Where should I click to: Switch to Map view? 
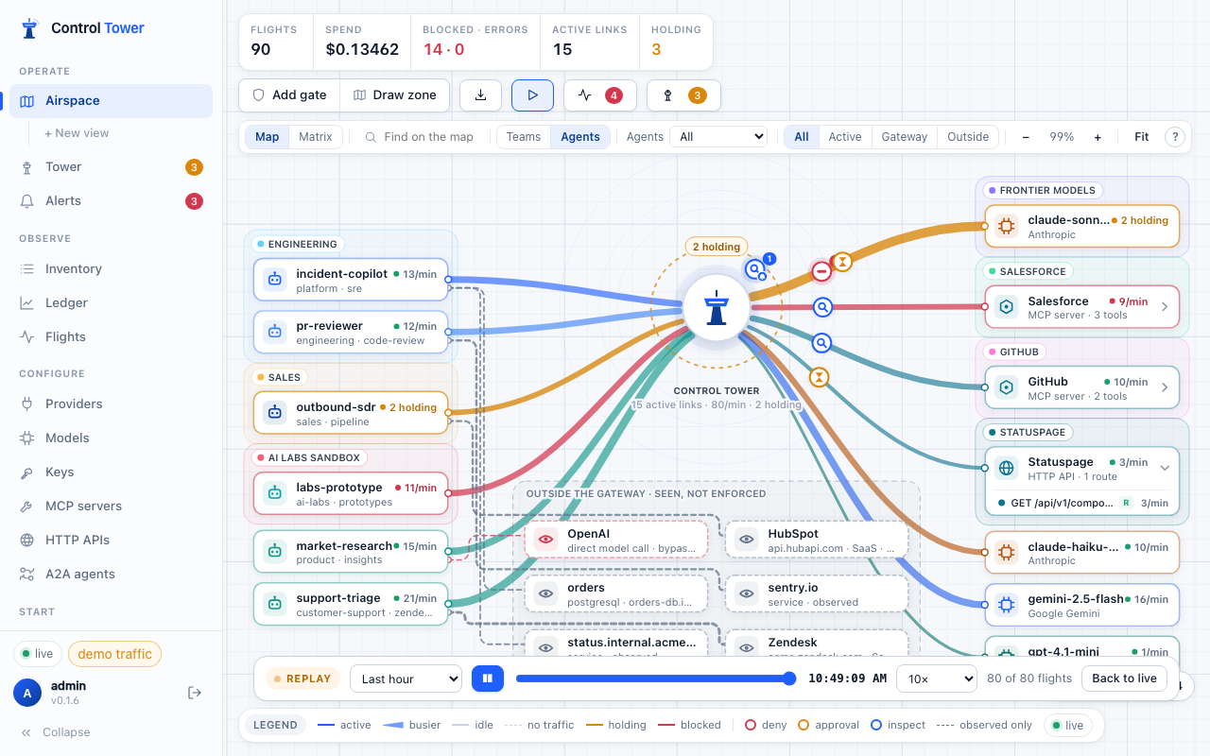[x=268, y=137]
